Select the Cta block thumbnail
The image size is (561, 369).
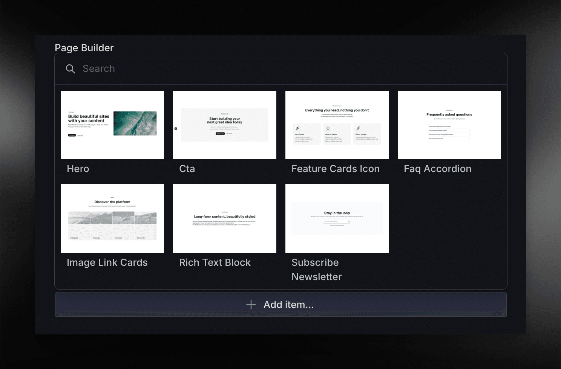point(225,125)
